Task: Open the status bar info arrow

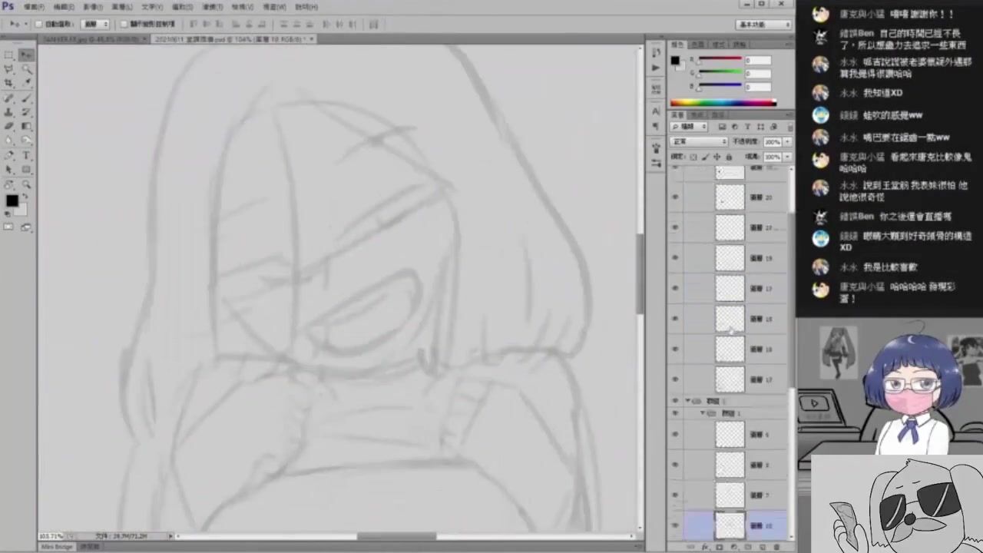Action: 170,536
